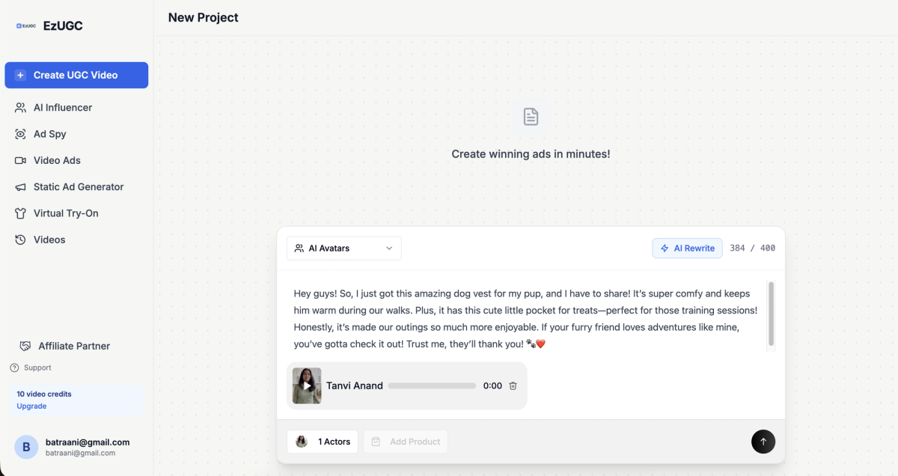Viewport: 898px width, 476px height.
Task: Open the Upgrade link
Action: 31,406
